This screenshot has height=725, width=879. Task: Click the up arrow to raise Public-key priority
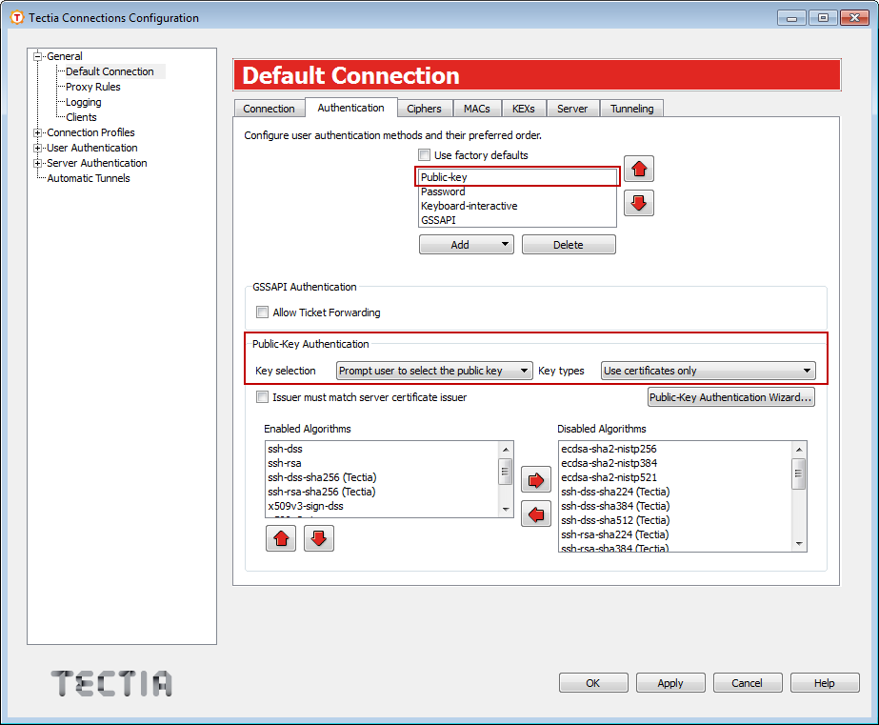[638, 169]
